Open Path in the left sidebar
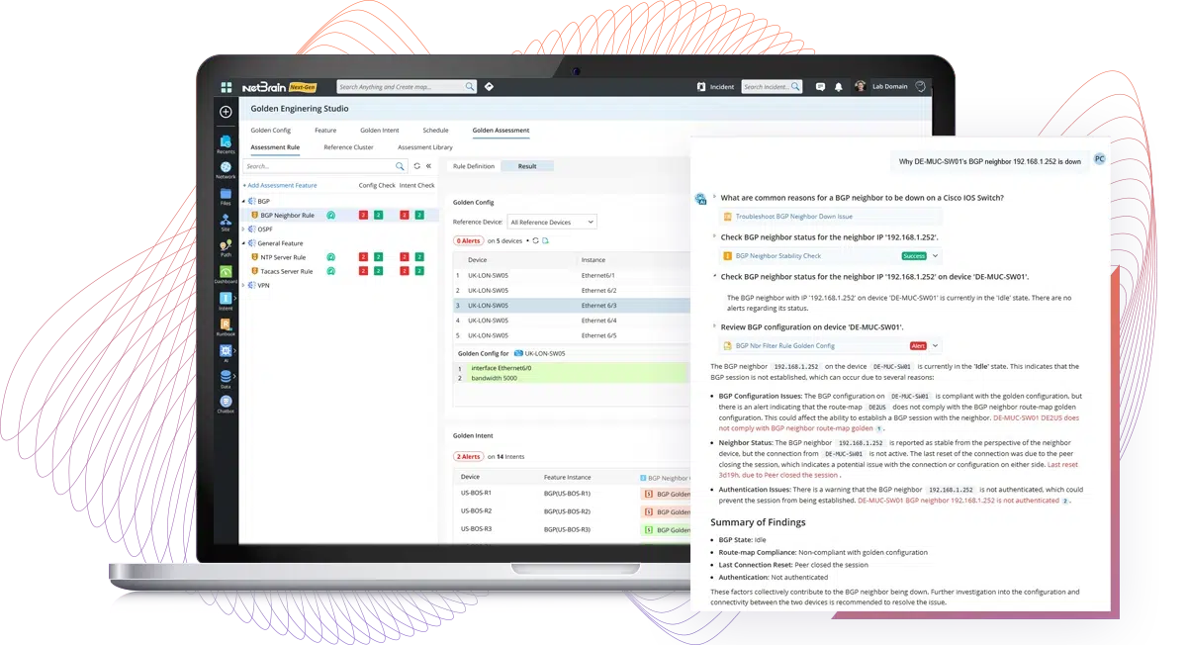Image resolution: width=1187 pixels, height=645 pixels. [x=226, y=247]
